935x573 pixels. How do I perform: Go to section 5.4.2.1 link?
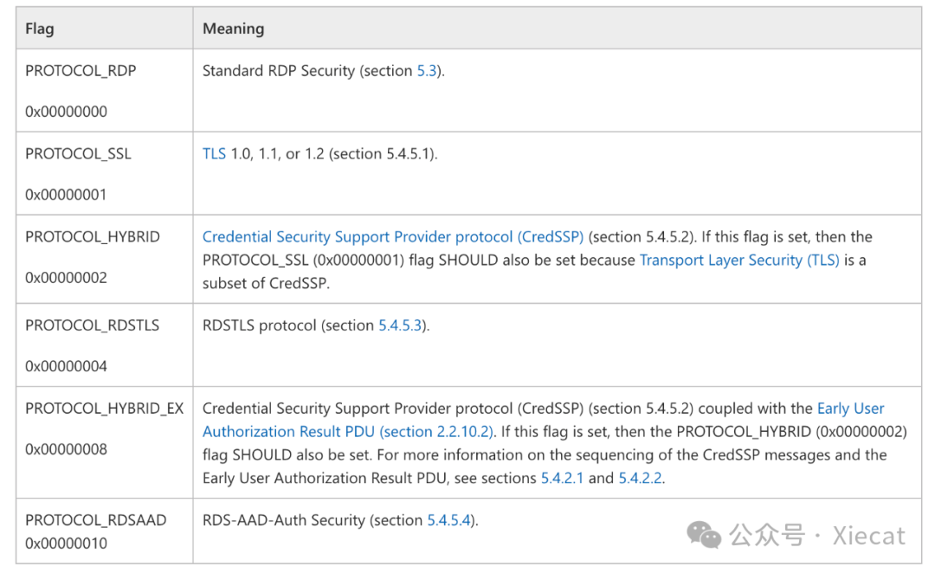click(562, 478)
